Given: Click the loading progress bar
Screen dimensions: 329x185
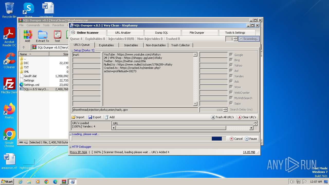Looking at the screenshot, I should pyautogui.click(x=149, y=139).
